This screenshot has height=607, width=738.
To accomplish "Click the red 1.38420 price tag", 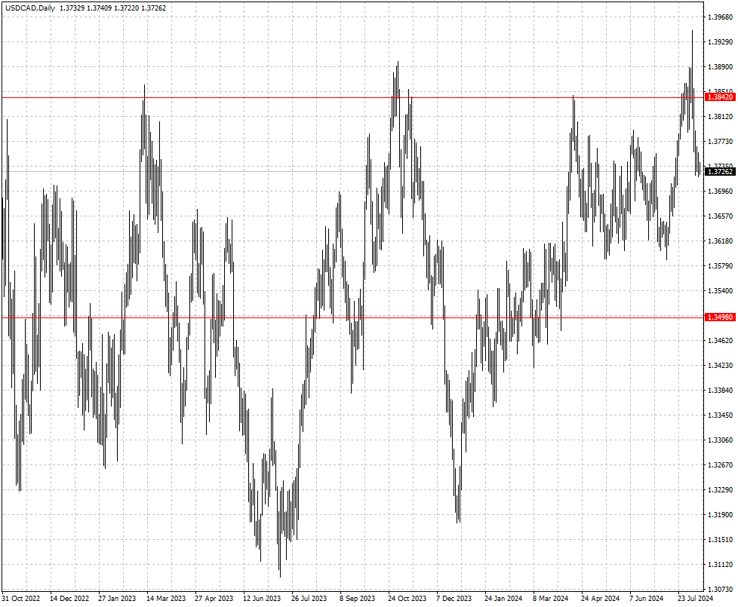I will point(718,97).
